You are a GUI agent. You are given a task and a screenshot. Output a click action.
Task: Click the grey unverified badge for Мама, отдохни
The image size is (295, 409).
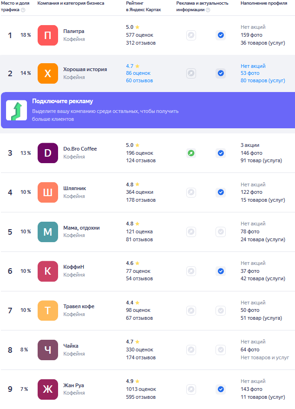221,231
